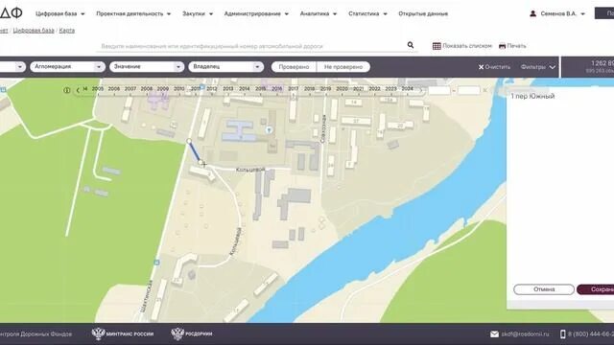Image resolution: width=614 pixels, height=345 pixels.
Task: Click the email envelope icon in footer
Action: tap(494, 334)
